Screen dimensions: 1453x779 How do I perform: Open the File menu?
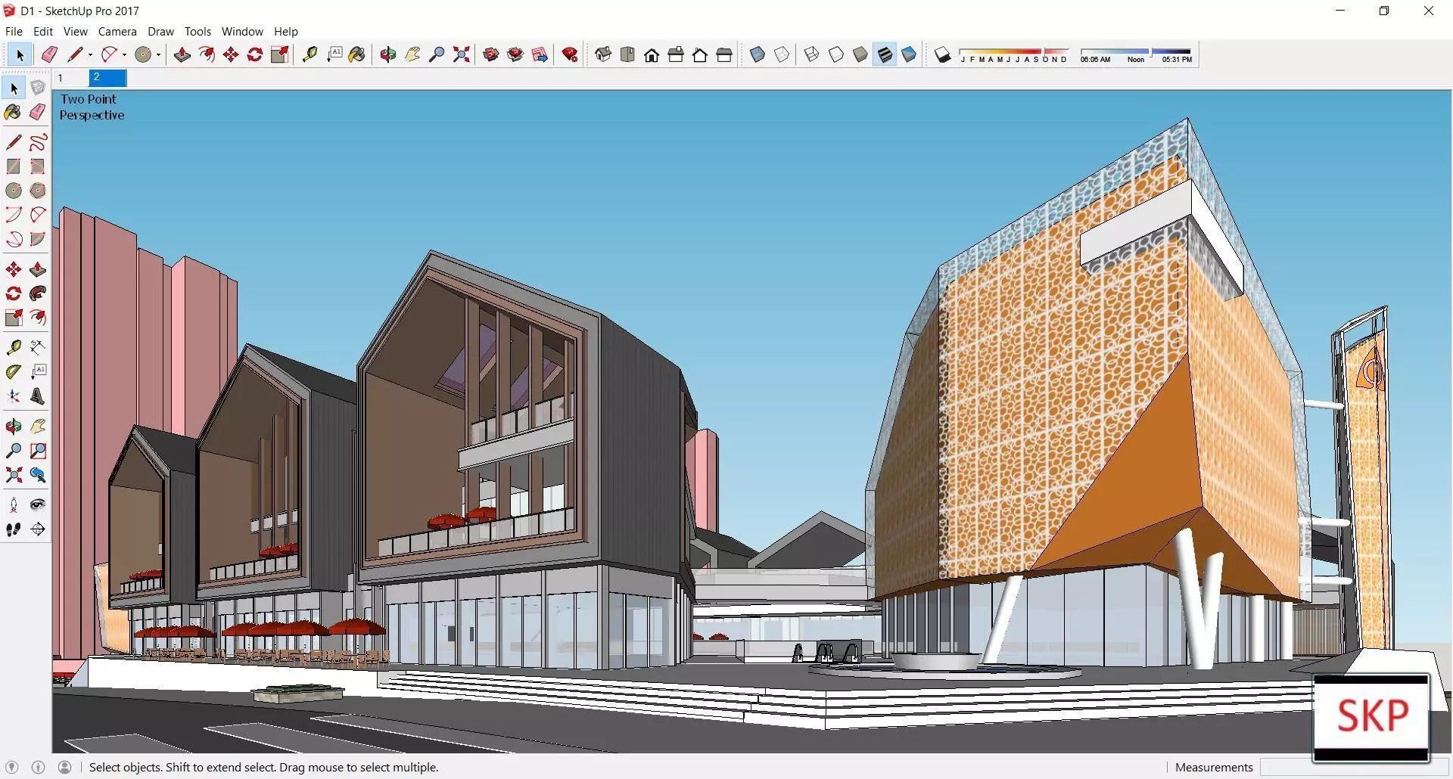[x=14, y=31]
